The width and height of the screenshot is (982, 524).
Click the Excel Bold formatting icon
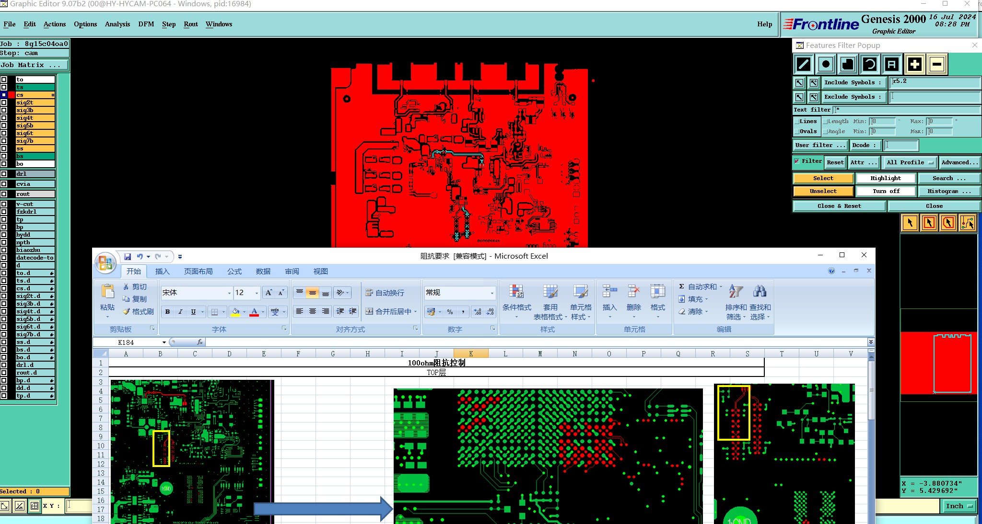click(167, 312)
